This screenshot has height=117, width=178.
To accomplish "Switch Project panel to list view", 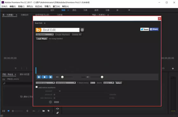I will click(x=4, y=111).
